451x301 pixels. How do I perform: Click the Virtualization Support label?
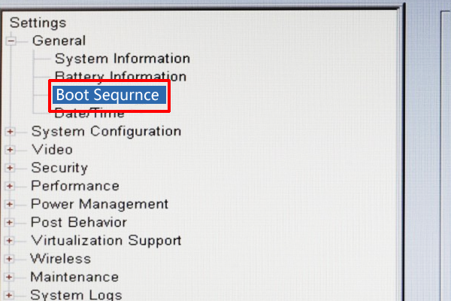click(x=106, y=241)
